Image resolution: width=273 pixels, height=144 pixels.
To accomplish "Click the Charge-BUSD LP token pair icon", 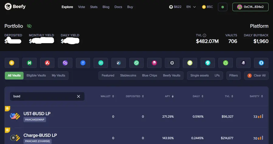I will (x=15, y=138).
